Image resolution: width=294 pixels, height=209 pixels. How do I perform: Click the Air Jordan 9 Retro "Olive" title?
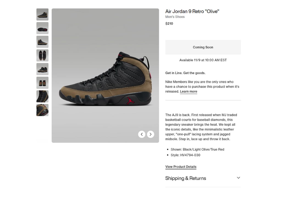point(192,12)
